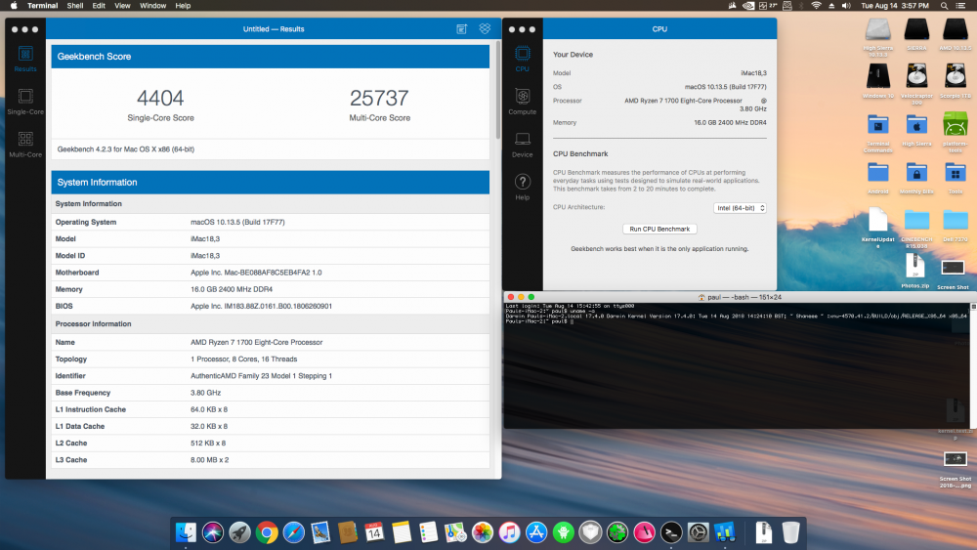Open the Apple menu
Viewport: 977px width, 550px height.
pyautogui.click(x=14, y=6)
